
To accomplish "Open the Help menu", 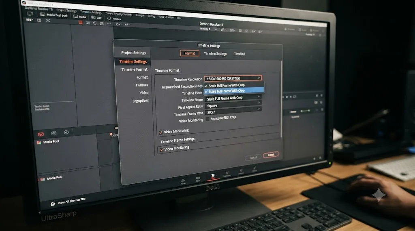I will tap(179, 18).
